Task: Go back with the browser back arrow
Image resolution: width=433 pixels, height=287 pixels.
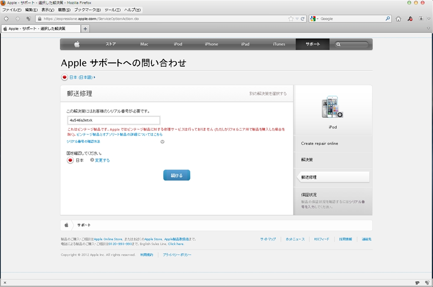Action: pyautogui.click(x=6, y=19)
